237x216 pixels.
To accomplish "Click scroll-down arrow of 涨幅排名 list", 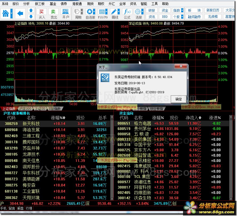I will 112,199.
